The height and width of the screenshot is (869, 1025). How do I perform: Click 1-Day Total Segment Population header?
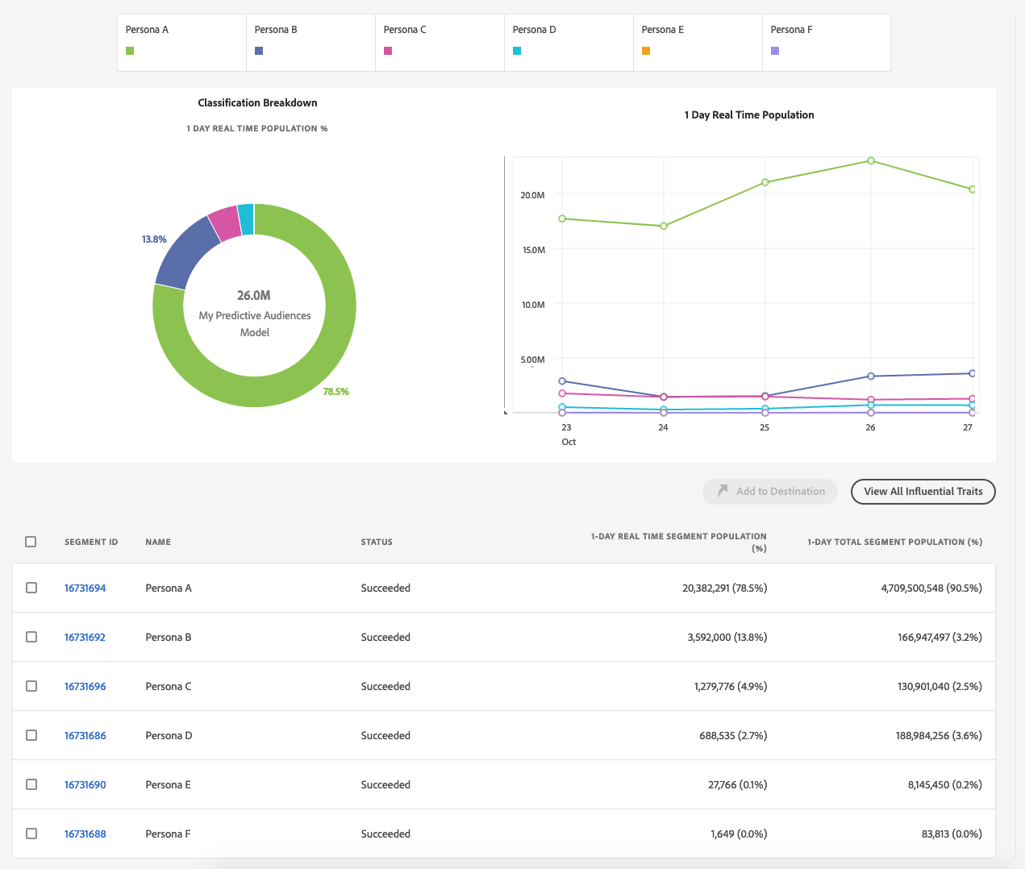coord(895,542)
